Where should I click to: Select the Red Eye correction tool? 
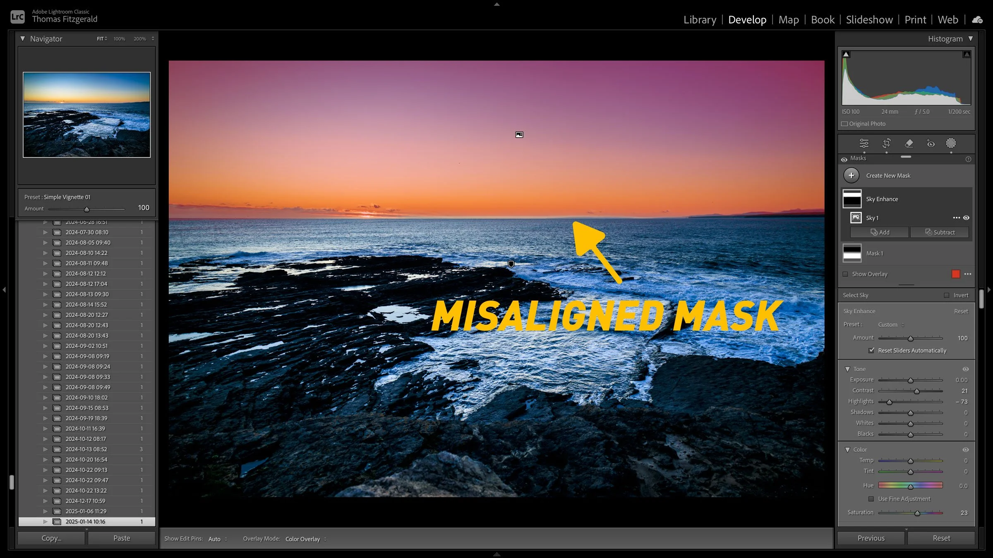coord(931,143)
